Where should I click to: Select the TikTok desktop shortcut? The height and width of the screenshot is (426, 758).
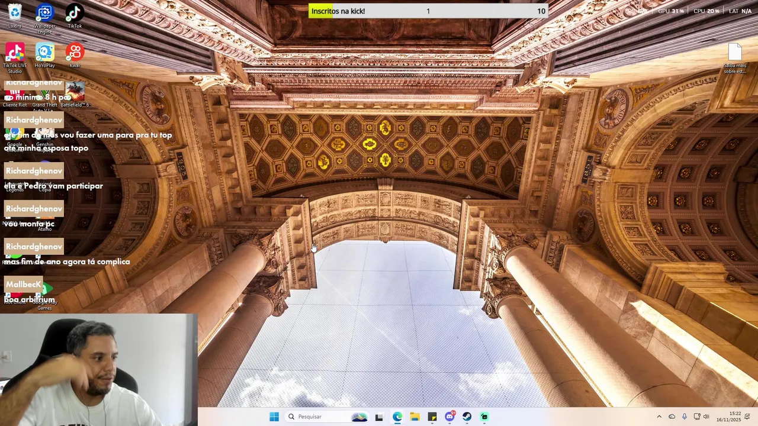pyautogui.click(x=75, y=16)
